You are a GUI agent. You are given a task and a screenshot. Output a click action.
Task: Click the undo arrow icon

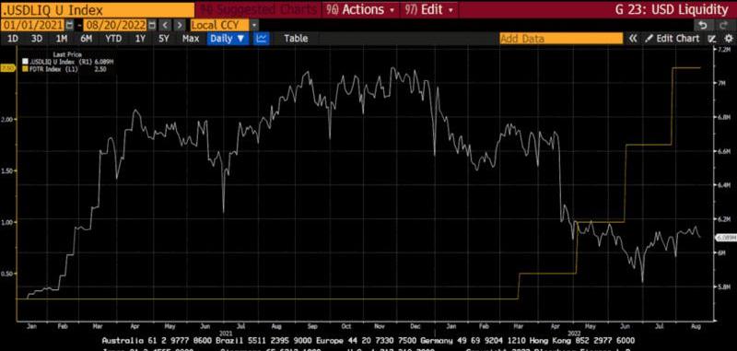coord(702,25)
